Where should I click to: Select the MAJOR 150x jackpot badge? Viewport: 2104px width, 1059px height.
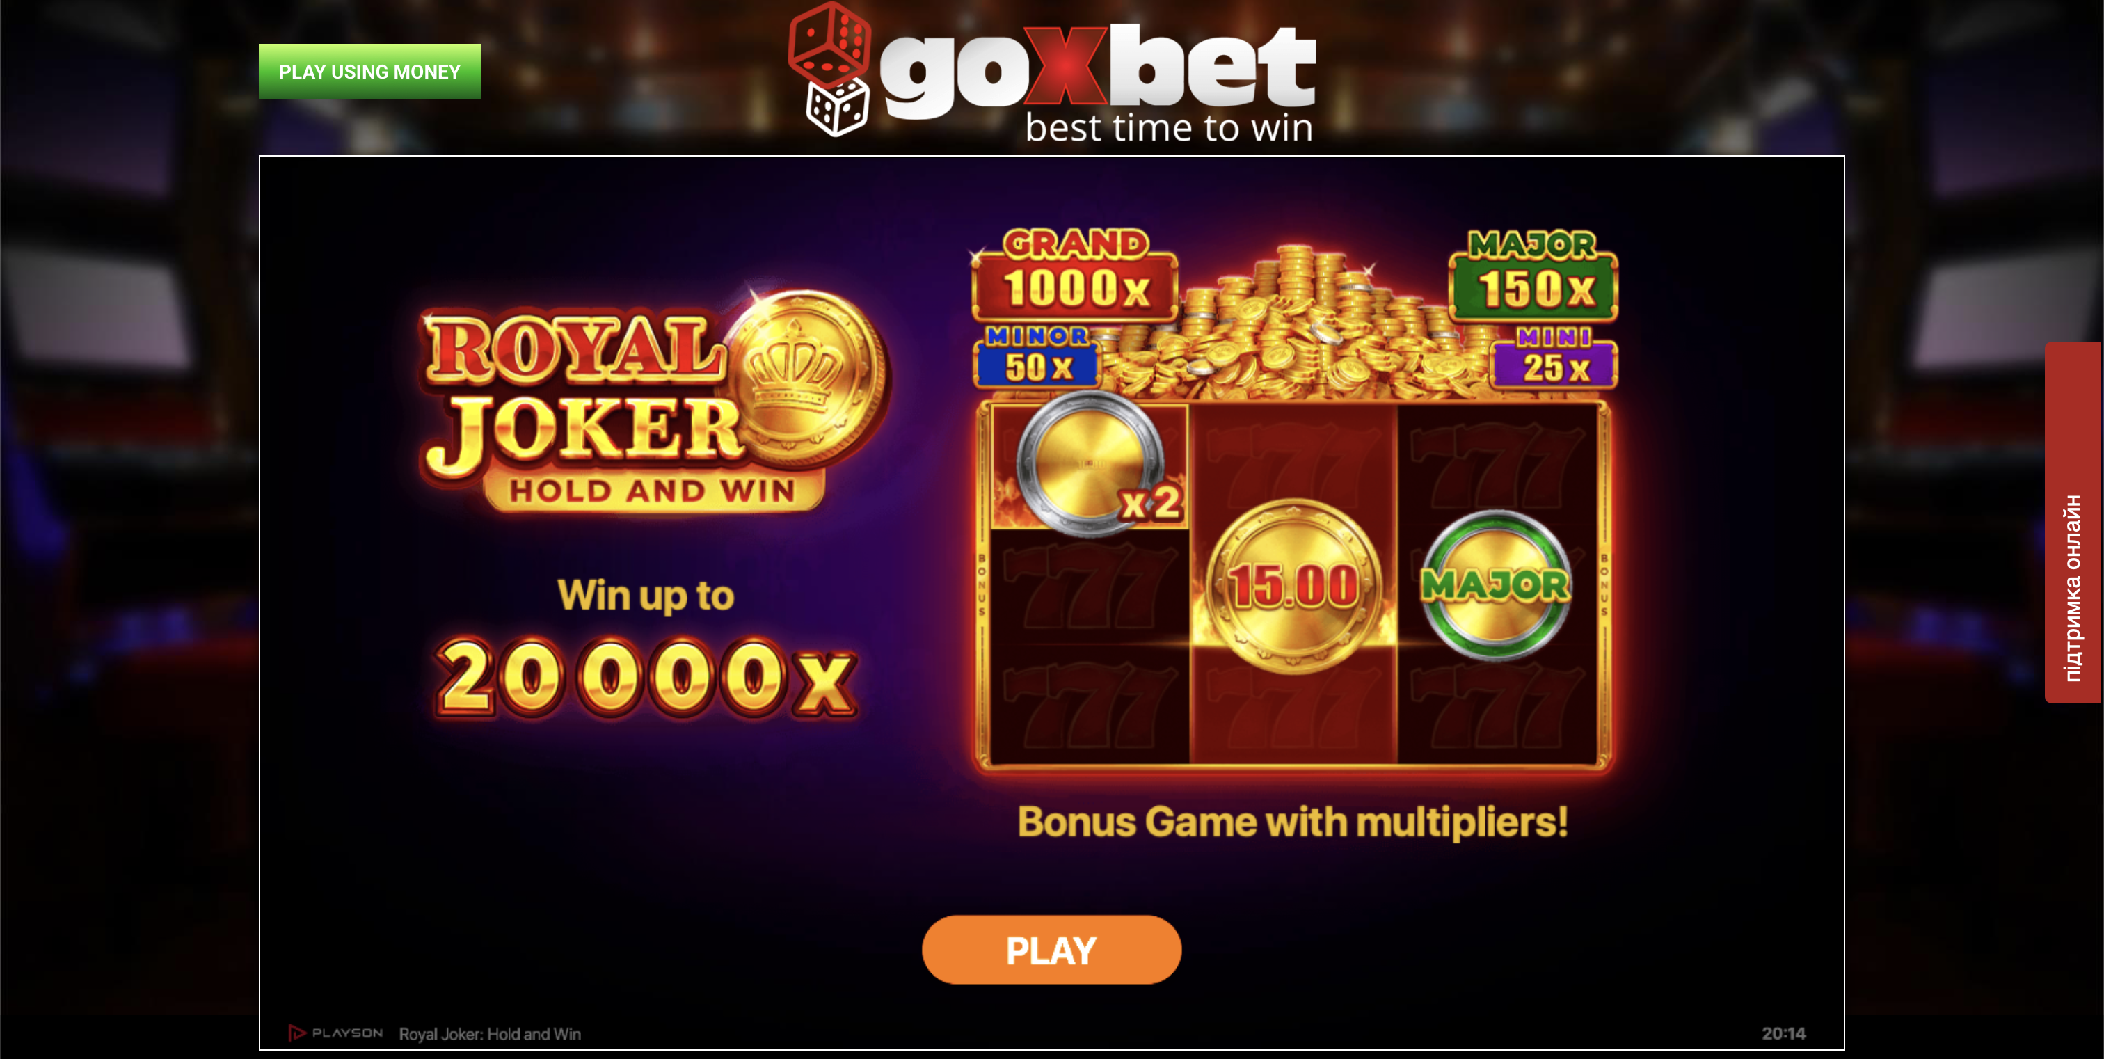pos(1533,275)
